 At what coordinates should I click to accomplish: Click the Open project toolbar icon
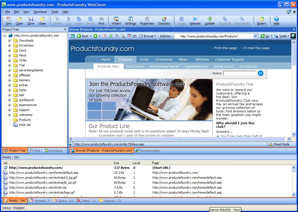pos(20,21)
